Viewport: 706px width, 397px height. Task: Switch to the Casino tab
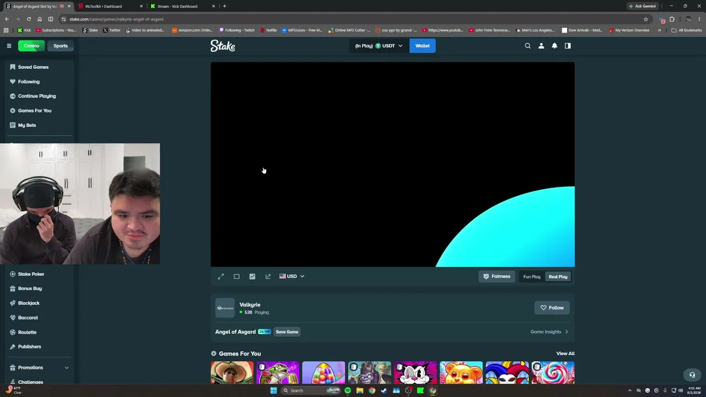(31, 46)
